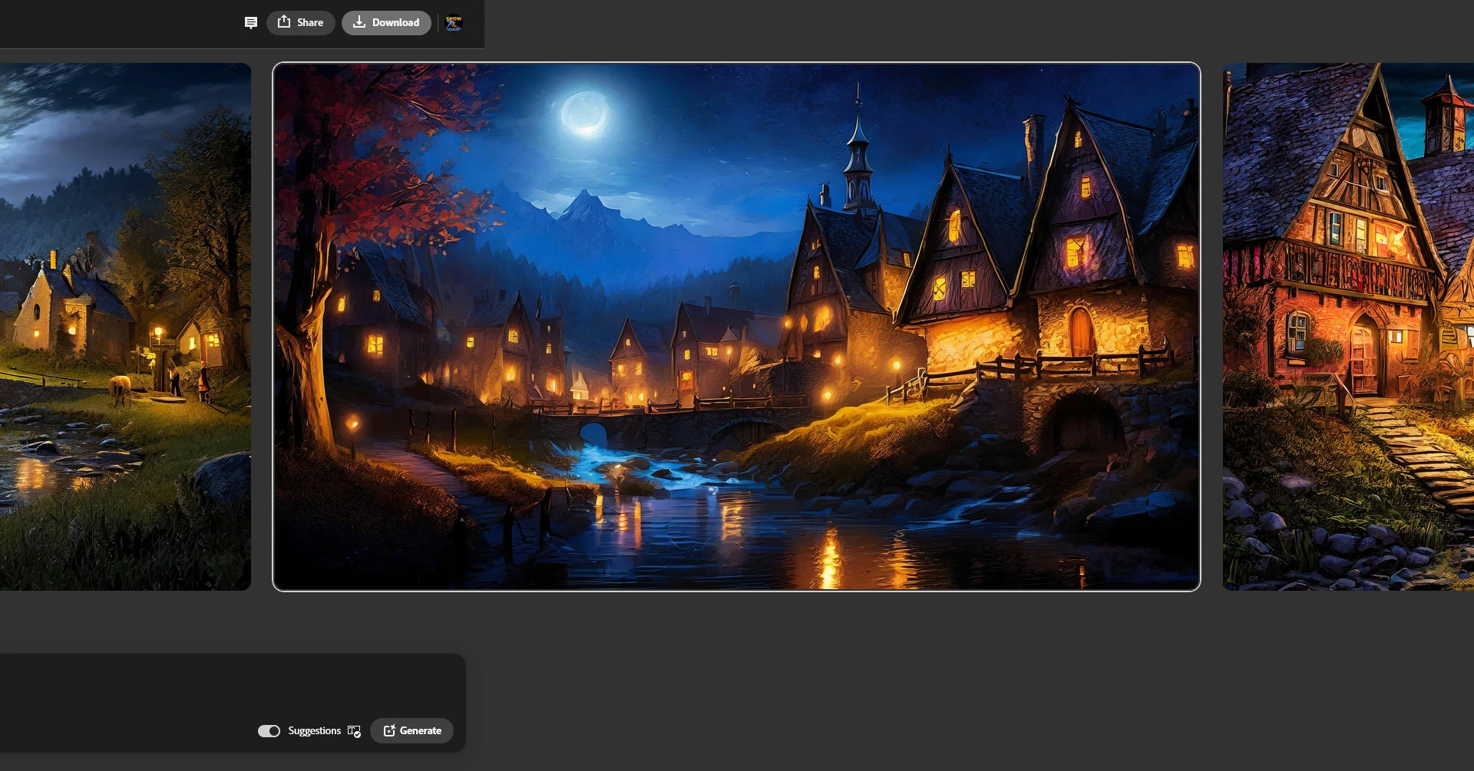This screenshot has height=771, width=1474.
Task: Click the Share button
Action: point(300,23)
